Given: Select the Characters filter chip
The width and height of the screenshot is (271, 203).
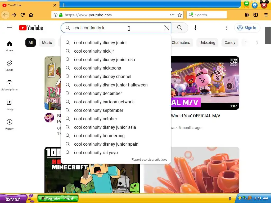Looking at the screenshot, I should pyautogui.click(x=181, y=43).
